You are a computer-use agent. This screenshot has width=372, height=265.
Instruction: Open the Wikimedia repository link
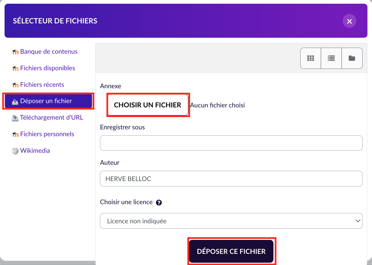[35, 150]
